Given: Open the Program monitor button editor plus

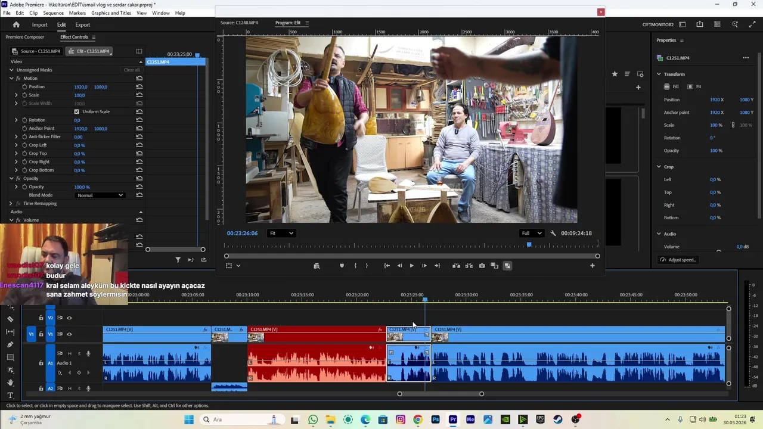Looking at the screenshot, I should [x=592, y=266].
